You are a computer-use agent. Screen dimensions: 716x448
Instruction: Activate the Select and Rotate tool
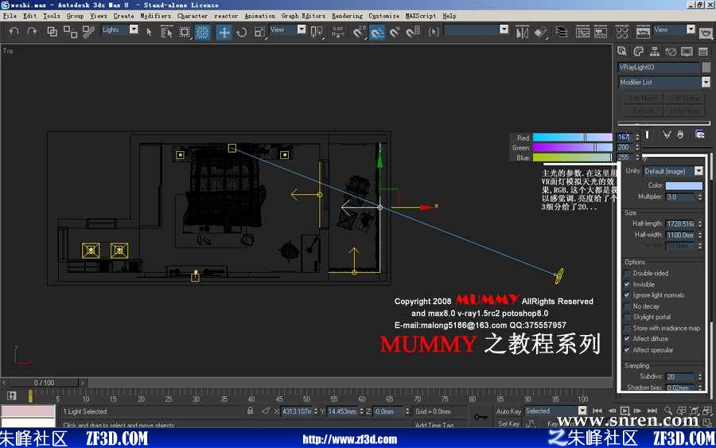pyautogui.click(x=242, y=32)
